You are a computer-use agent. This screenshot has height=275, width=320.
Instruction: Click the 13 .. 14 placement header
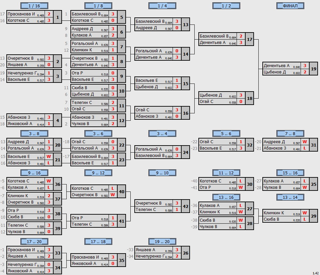click(x=290, y=197)
